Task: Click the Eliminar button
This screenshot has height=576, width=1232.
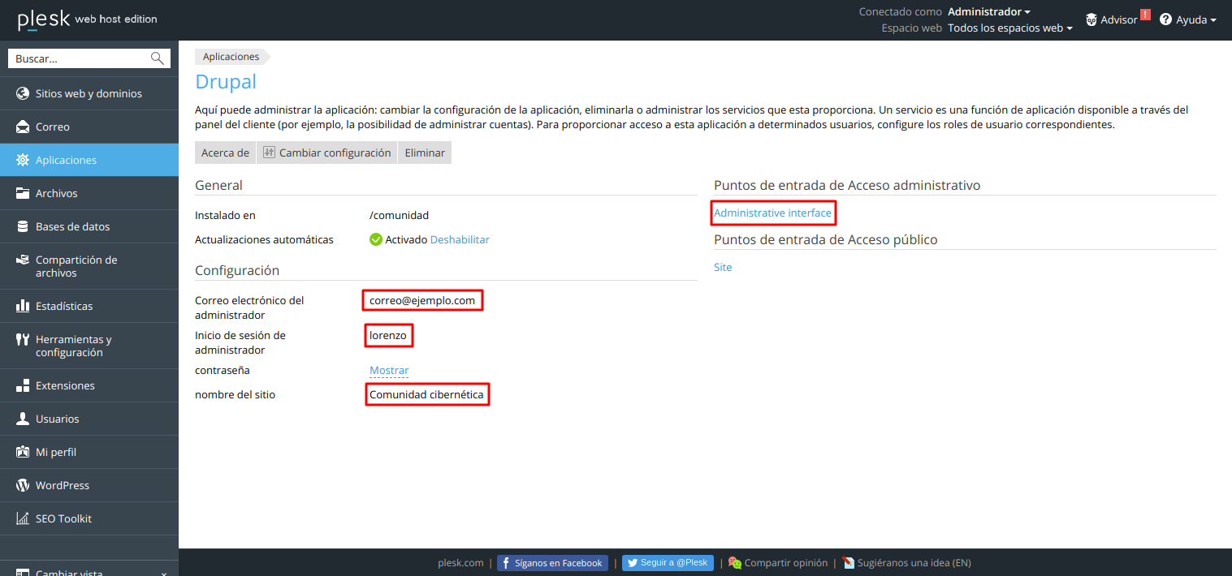Action: pos(424,153)
